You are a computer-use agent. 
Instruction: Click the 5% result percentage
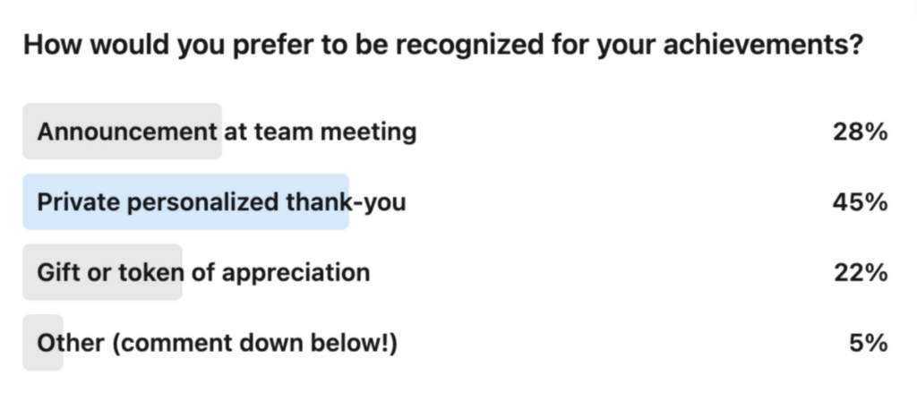click(x=869, y=342)
